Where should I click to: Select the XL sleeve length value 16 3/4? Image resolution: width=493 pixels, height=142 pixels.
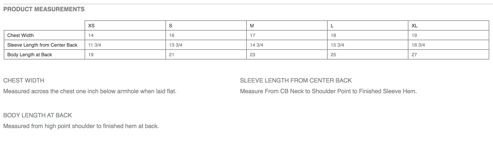click(x=418, y=45)
